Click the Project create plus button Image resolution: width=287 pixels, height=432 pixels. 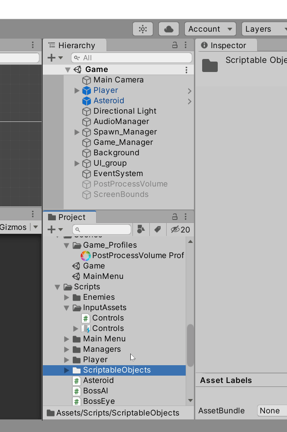pos(52,229)
